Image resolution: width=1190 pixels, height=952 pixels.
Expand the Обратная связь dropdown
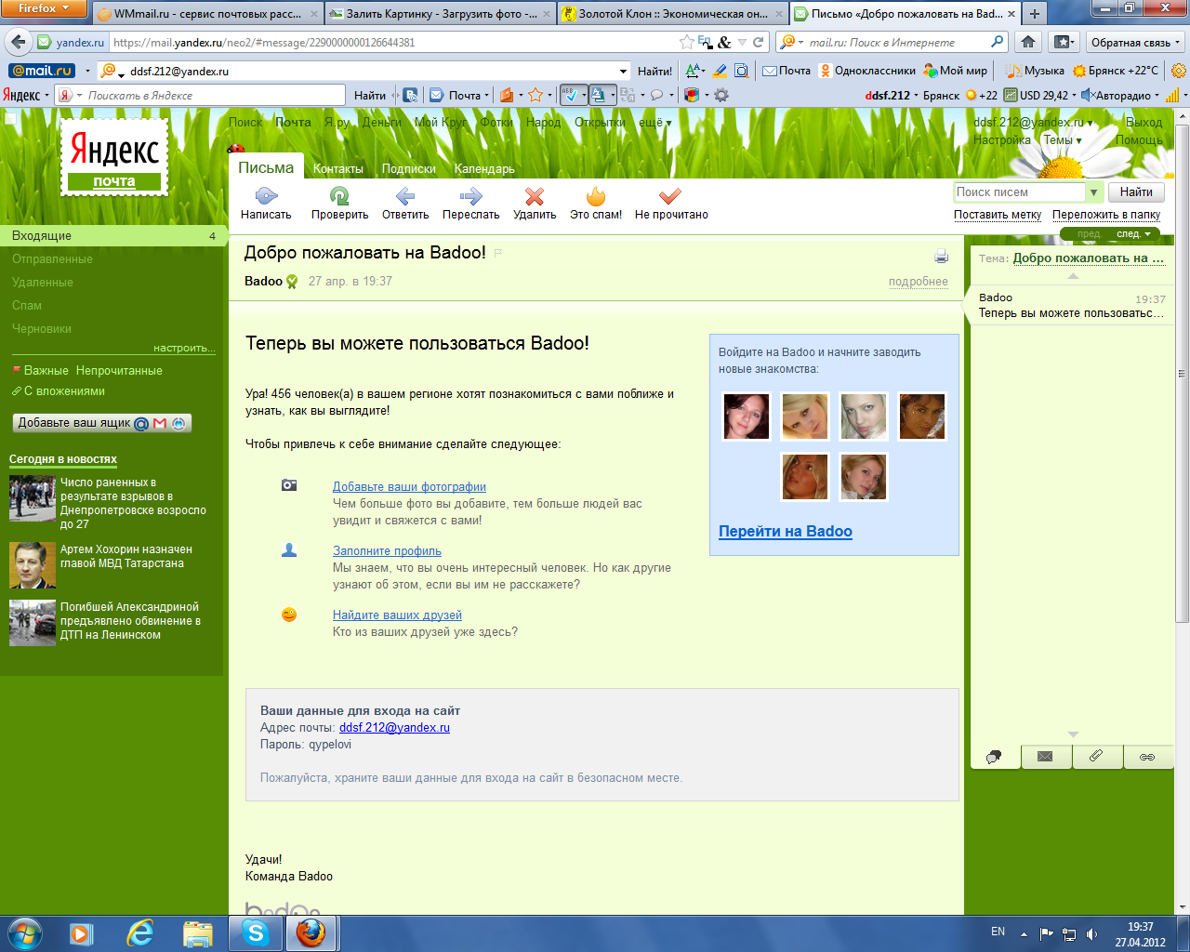pyautogui.click(x=1135, y=42)
